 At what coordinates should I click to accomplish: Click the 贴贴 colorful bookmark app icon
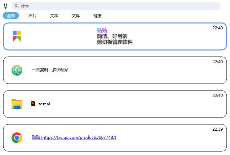(17, 36)
